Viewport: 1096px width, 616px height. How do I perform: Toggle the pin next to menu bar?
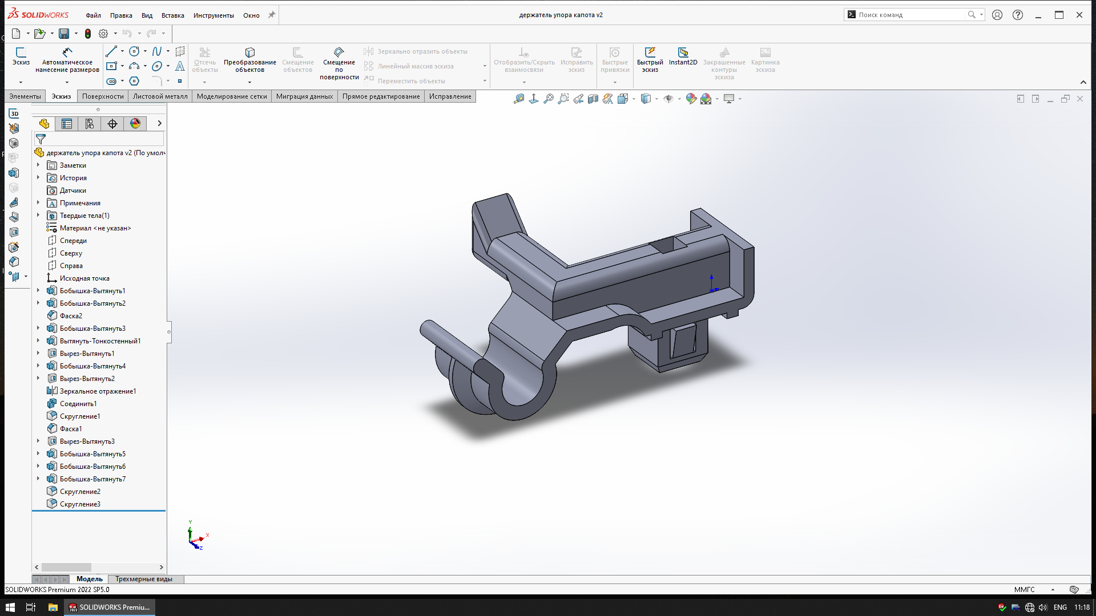pos(272,15)
